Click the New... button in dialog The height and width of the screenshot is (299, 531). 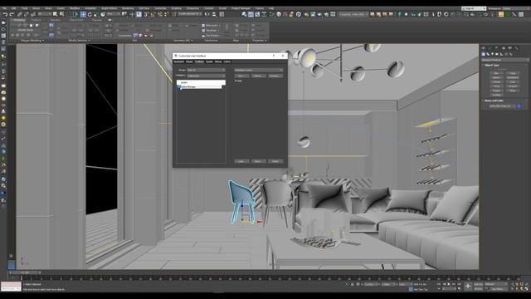click(241, 76)
